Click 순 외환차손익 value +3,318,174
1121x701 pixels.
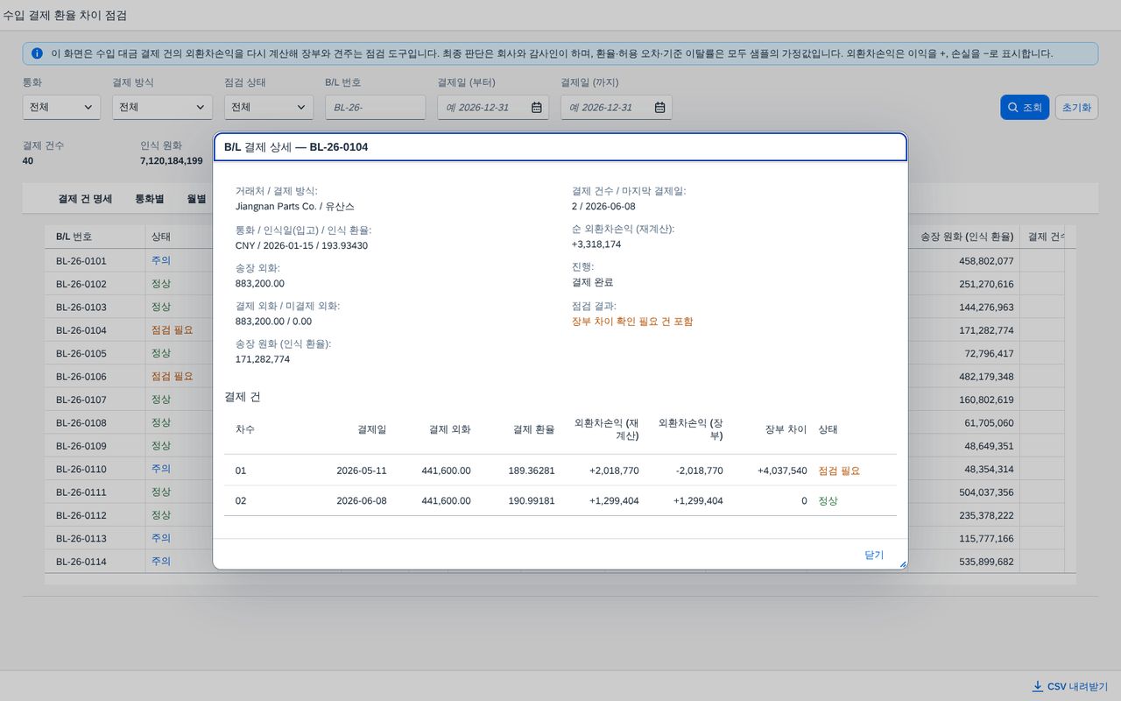(596, 244)
